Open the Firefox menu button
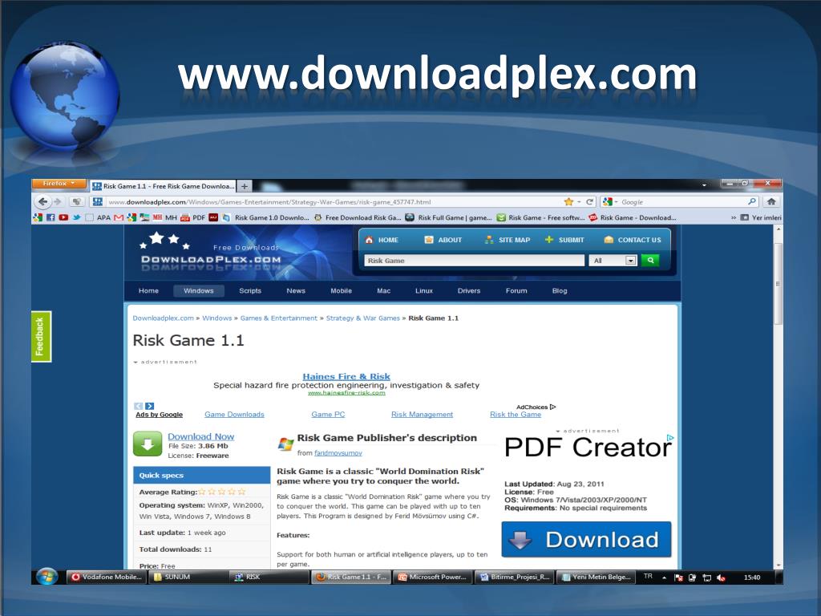The width and height of the screenshot is (821, 616). pos(59,184)
